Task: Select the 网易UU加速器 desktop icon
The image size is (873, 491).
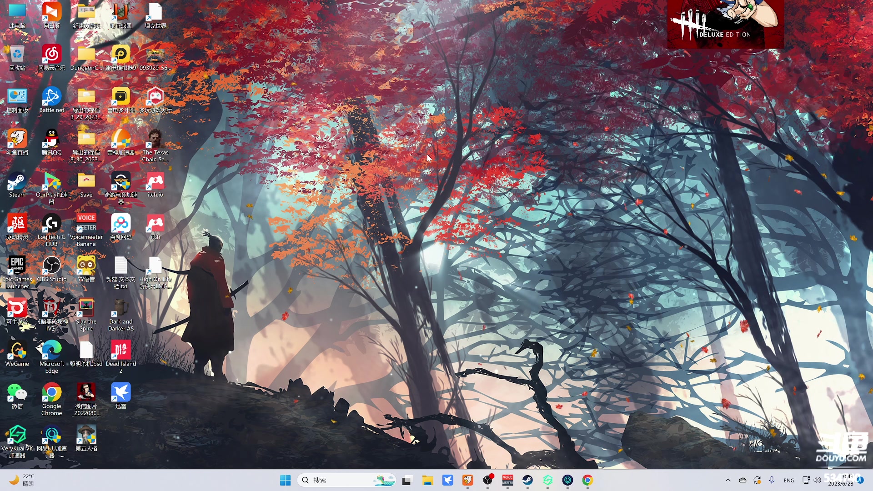Action: [52, 442]
